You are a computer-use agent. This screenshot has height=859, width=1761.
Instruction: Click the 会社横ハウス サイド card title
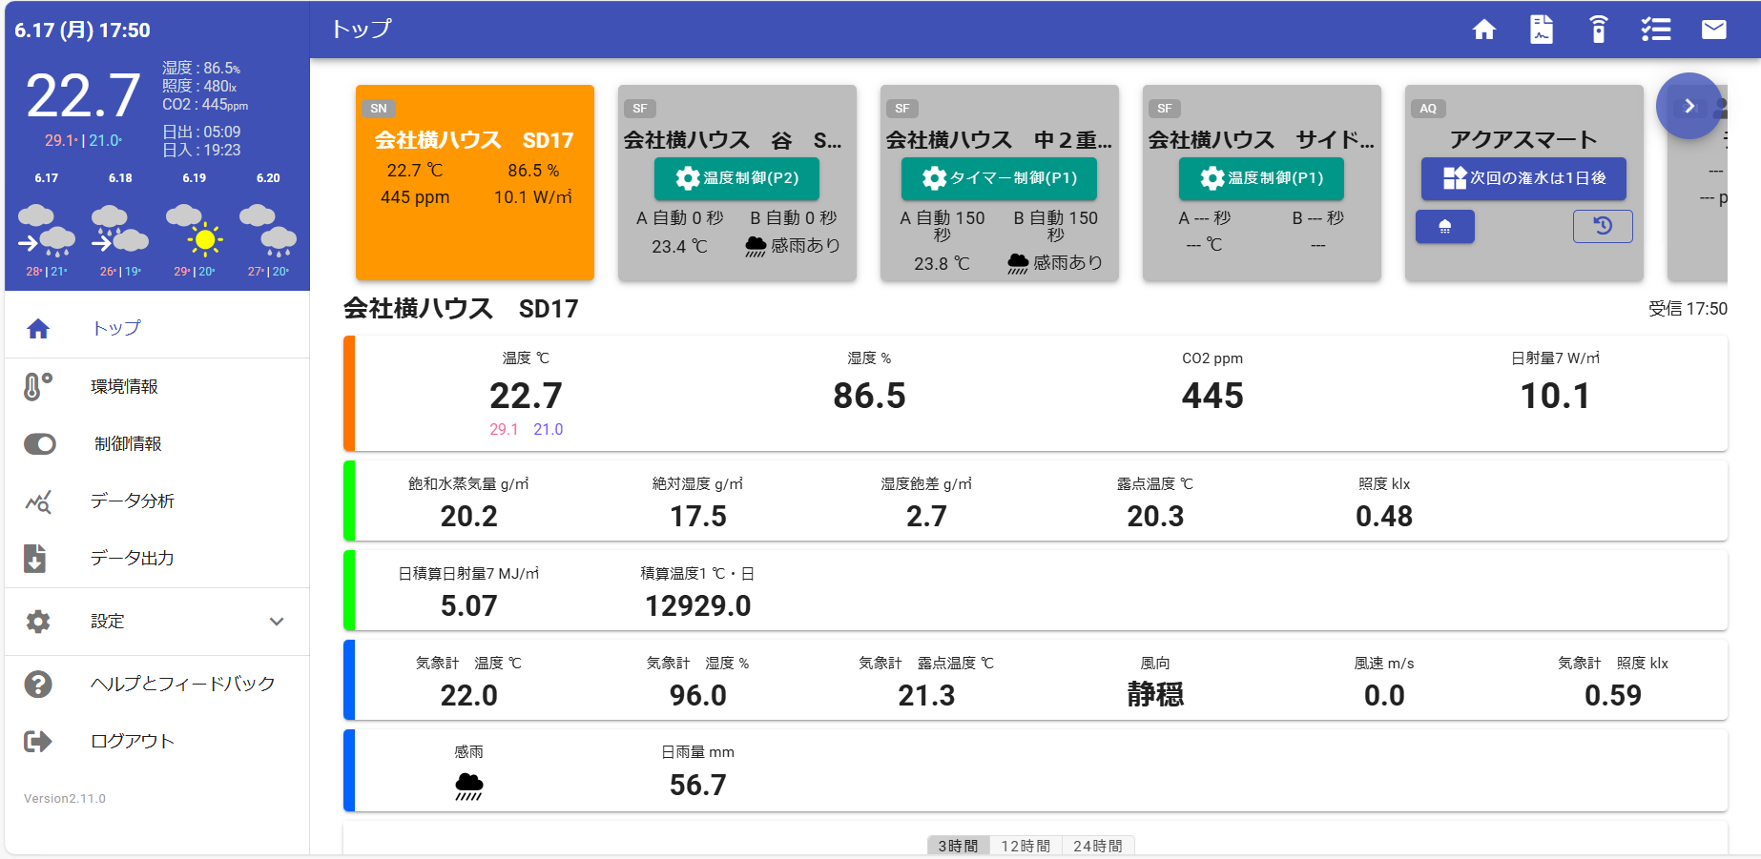pos(1261,140)
